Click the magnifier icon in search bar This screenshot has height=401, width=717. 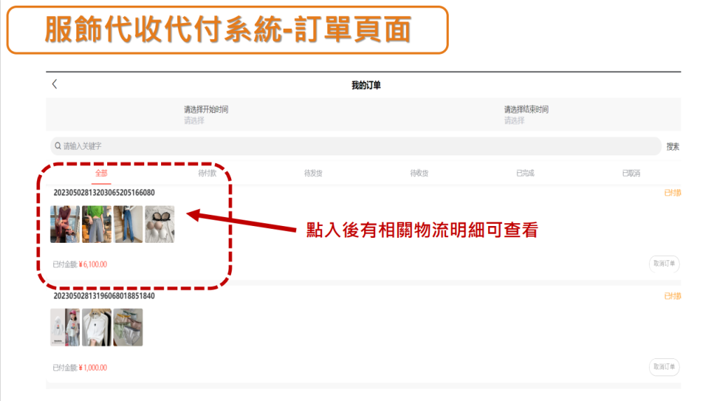tap(57, 146)
